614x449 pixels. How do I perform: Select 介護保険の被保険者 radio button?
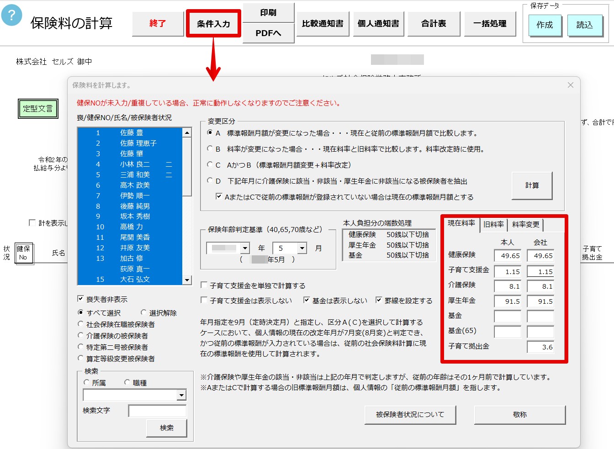(x=81, y=335)
